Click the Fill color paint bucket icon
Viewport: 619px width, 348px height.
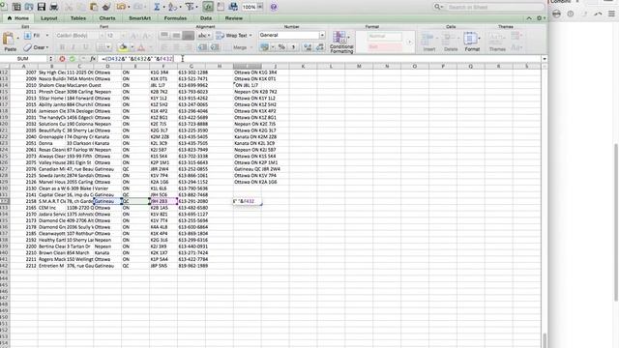tap(123, 47)
